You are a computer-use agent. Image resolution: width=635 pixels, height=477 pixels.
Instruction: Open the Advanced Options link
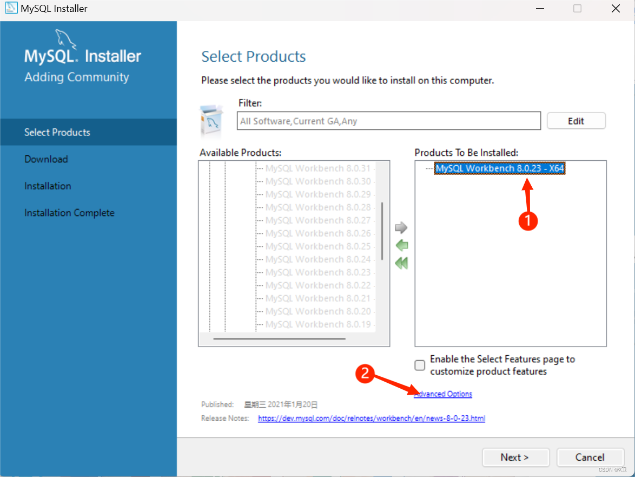tap(443, 394)
